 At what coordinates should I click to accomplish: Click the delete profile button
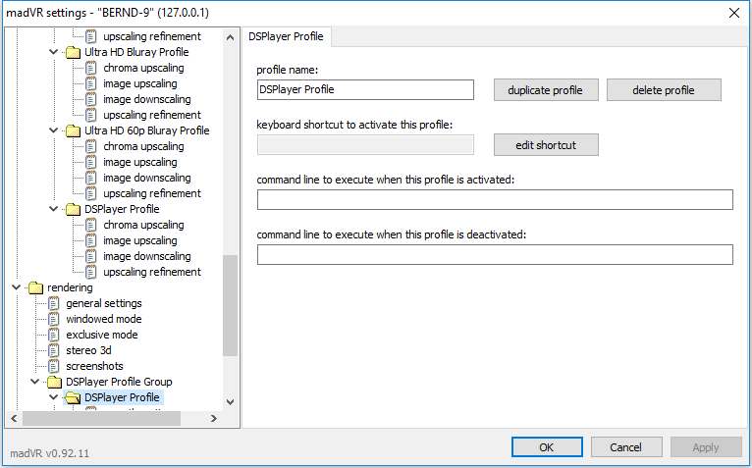coord(664,90)
